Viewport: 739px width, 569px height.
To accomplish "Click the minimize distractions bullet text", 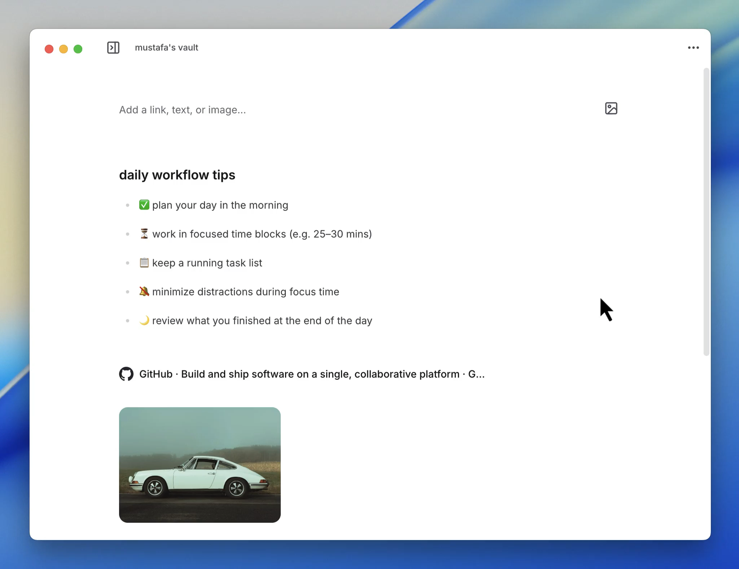I will coord(246,292).
